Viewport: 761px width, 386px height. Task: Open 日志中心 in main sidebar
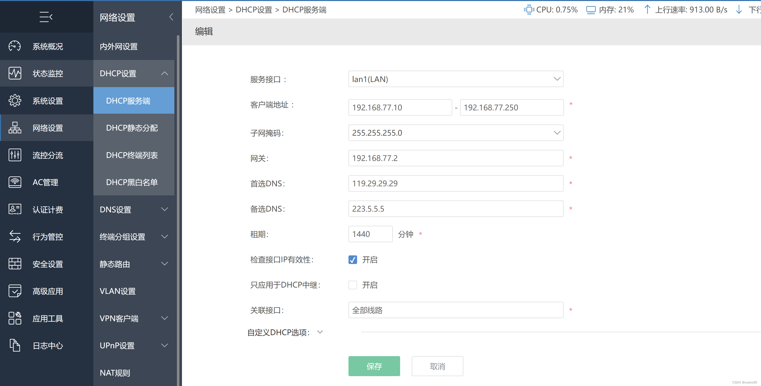click(47, 345)
